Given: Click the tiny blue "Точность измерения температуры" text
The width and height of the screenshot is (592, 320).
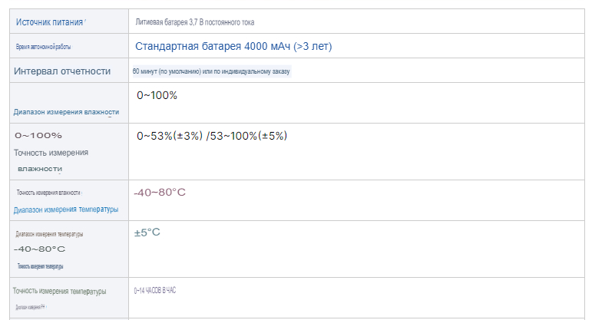Looking at the screenshot, I should [40, 266].
